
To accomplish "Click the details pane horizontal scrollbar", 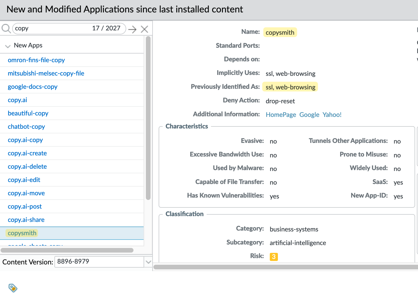I will click(x=286, y=267).
